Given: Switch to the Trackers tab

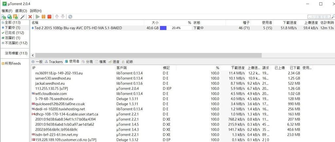Looking at the screenshot, I should coord(54,62).
